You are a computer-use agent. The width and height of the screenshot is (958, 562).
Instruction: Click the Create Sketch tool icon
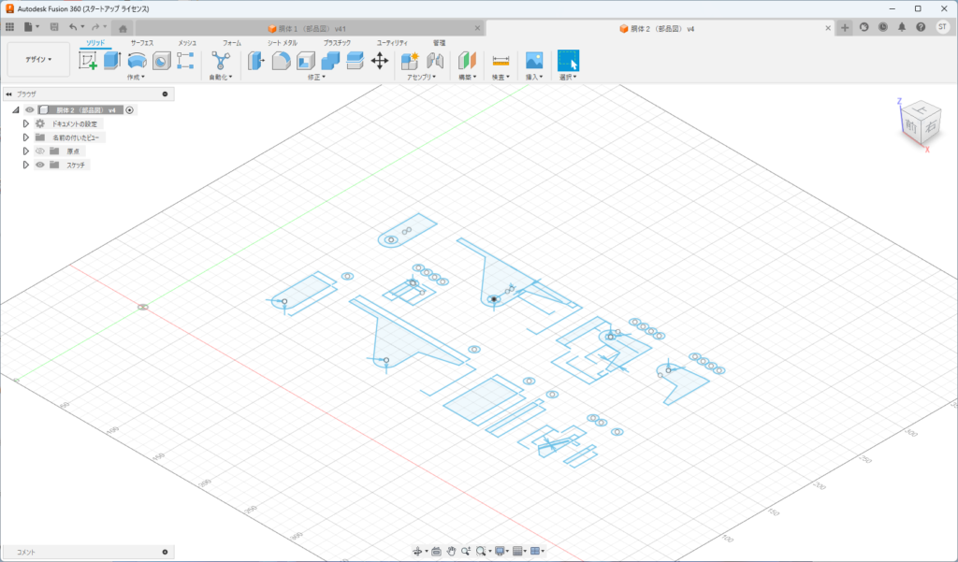89,61
